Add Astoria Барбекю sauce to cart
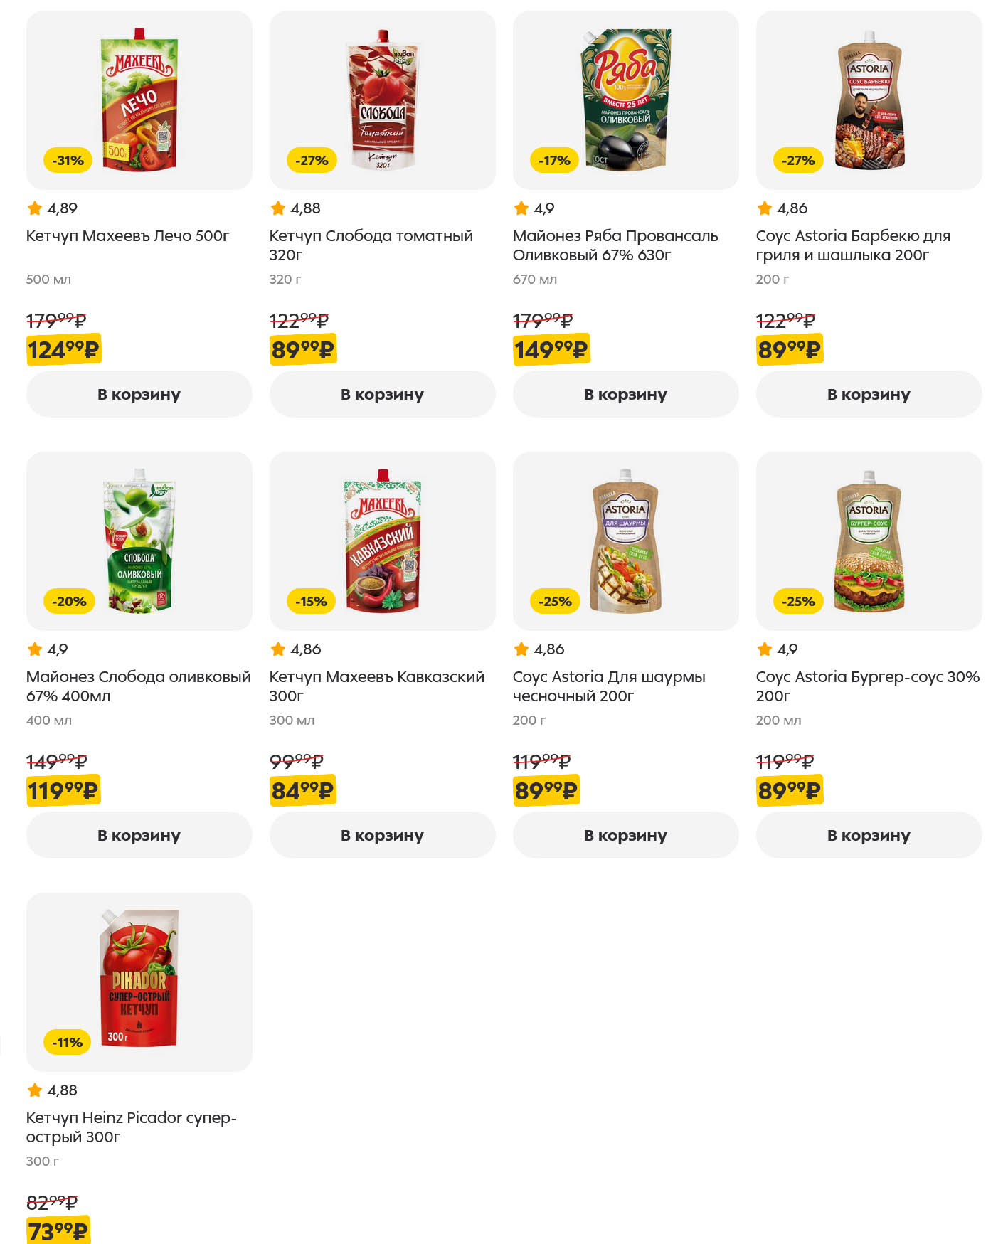1008x1244 pixels. pyautogui.click(x=869, y=394)
